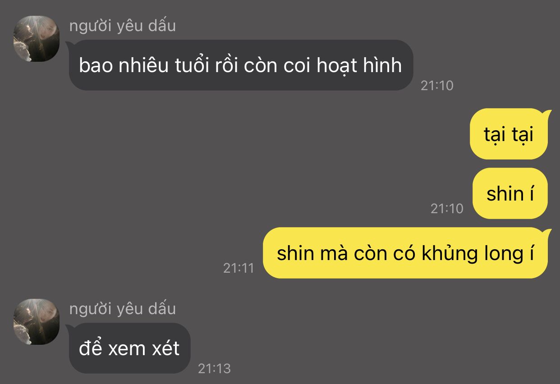Click the word "coi" in the gray message

point(297,66)
